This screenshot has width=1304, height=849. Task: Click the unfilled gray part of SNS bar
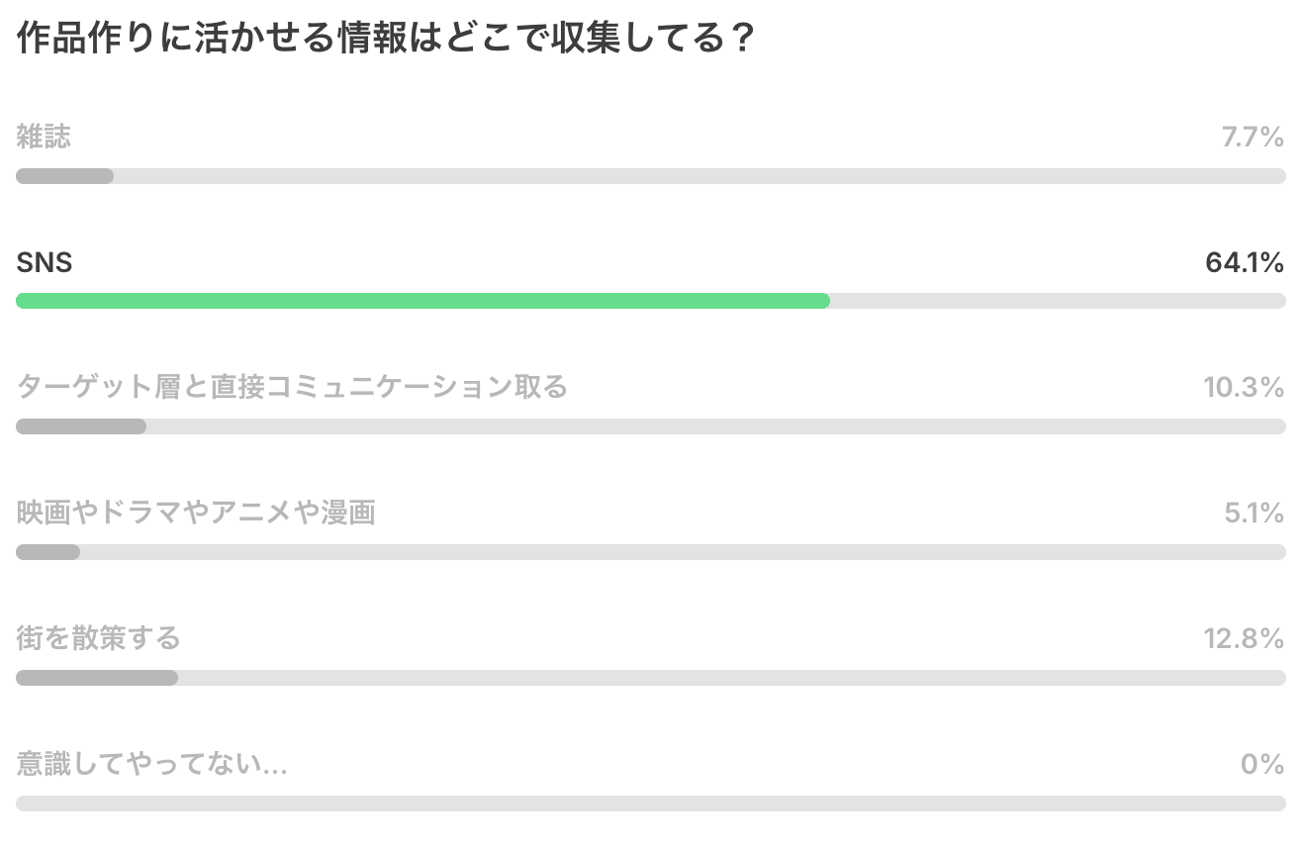pyautogui.click(x=1057, y=301)
